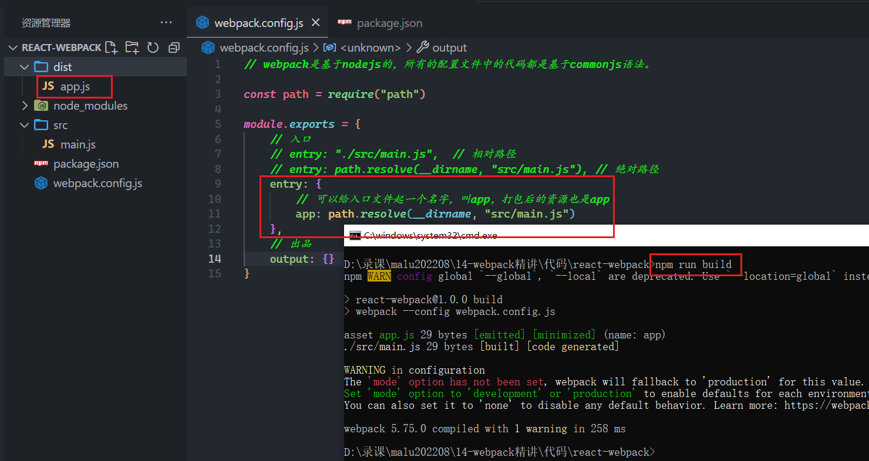Click <unknown> breadcrumb segment
The height and width of the screenshot is (461, 869).
[370, 48]
